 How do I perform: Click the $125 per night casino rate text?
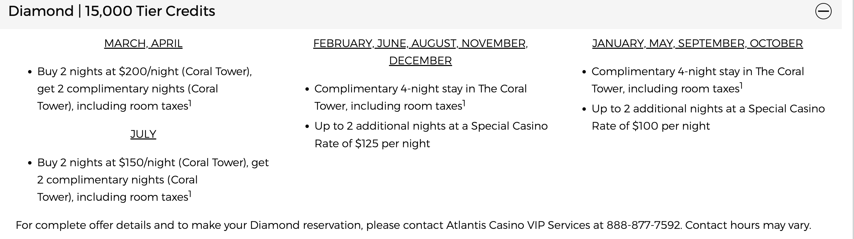pos(392,144)
